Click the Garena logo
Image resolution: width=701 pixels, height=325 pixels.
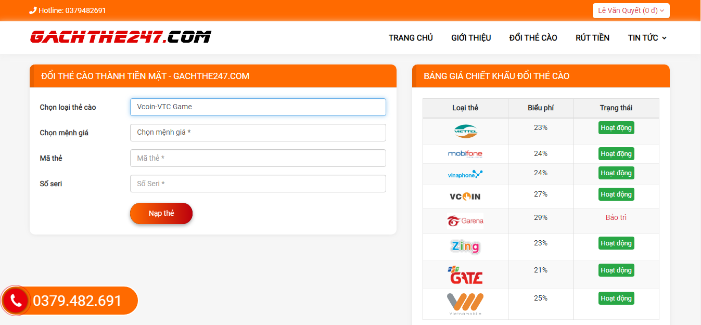click(465, 221)
